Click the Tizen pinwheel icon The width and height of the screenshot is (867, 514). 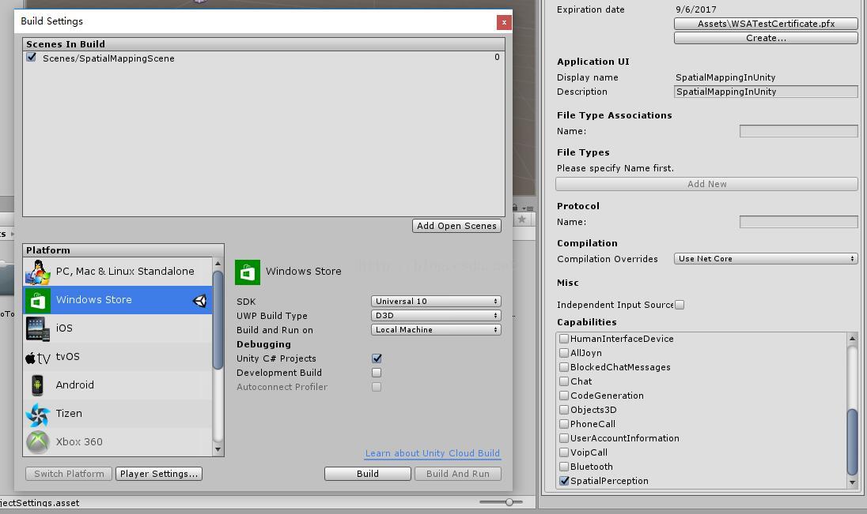tap(38, 414)
